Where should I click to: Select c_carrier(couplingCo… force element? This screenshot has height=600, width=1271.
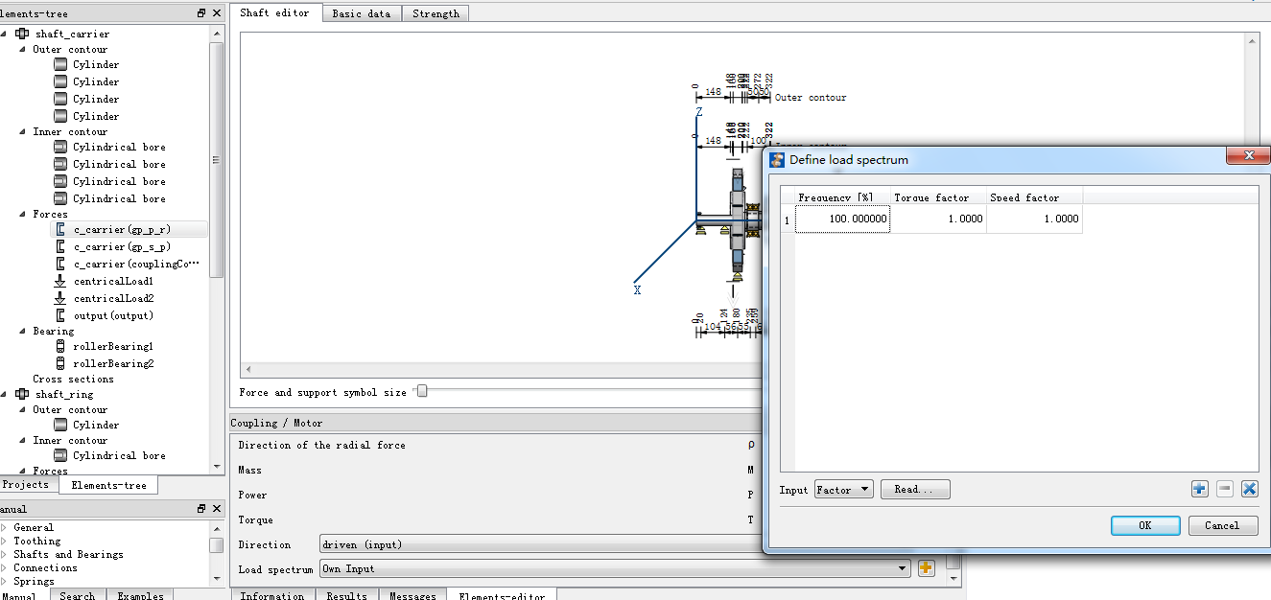point(136,264)
